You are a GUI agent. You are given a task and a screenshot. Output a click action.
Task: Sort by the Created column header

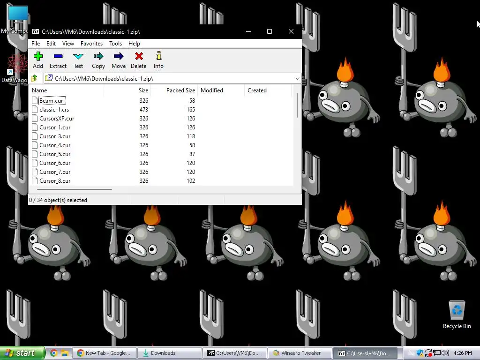point(268,90)
